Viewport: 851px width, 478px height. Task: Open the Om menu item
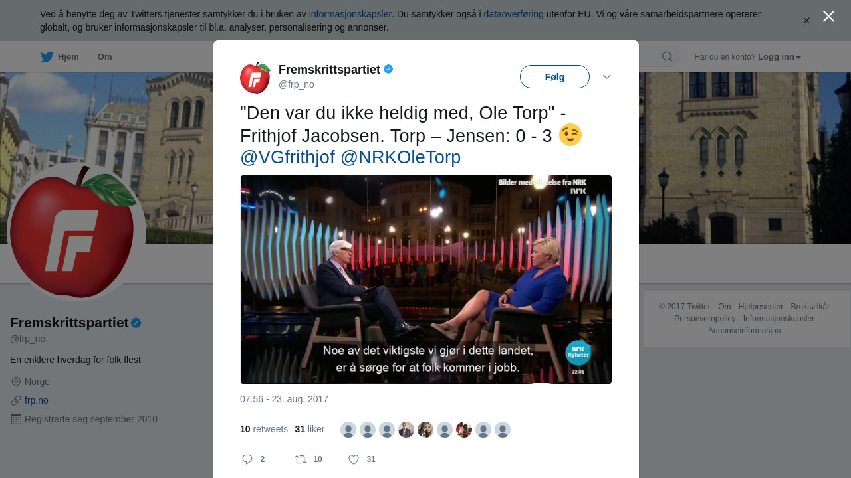pyautogui.click(x=105, y=57)
